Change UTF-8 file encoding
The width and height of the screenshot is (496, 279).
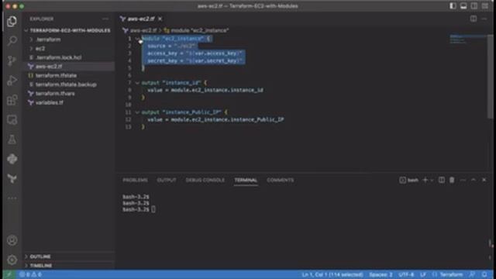pyautogui.click(x=406, y=274)
